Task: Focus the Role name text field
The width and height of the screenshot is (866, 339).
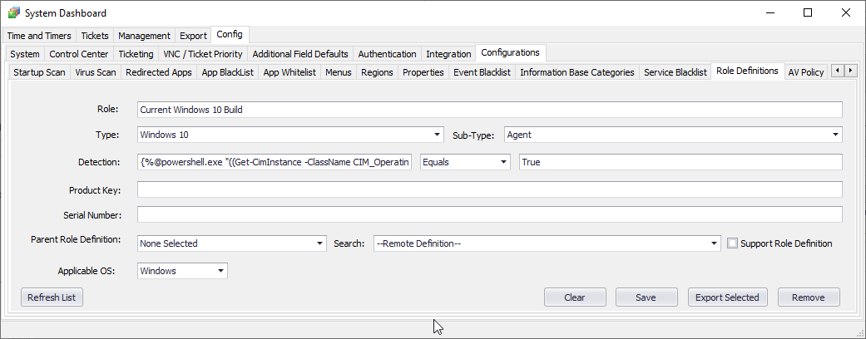Action: pos(489,110)
